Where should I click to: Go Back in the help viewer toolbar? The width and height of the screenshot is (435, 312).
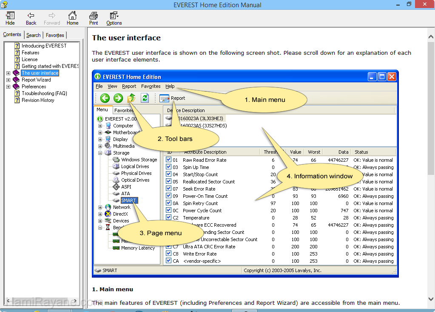pyautogui.click(x=31, y=19)
